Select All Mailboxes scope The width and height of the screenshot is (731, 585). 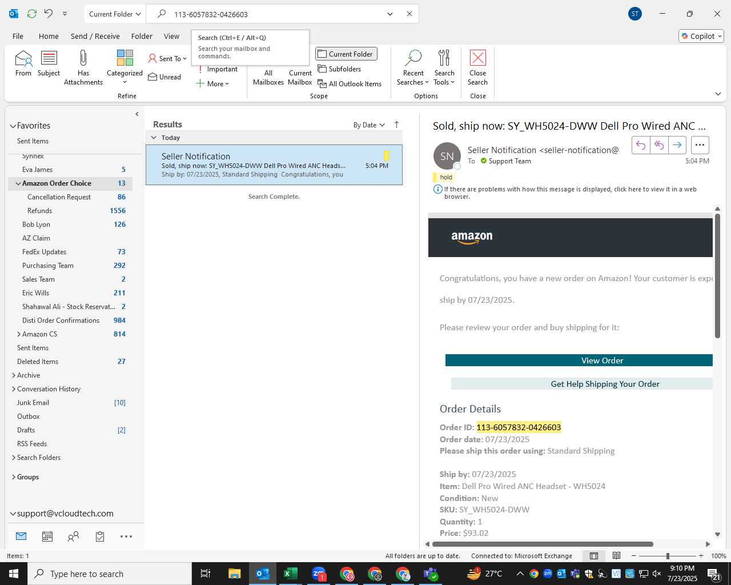[268, 77]
